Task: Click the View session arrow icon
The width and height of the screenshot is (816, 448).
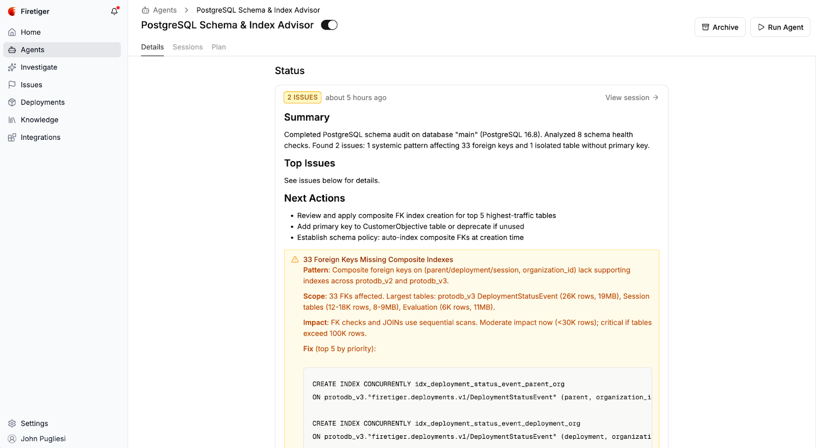Action: (655, 97)
